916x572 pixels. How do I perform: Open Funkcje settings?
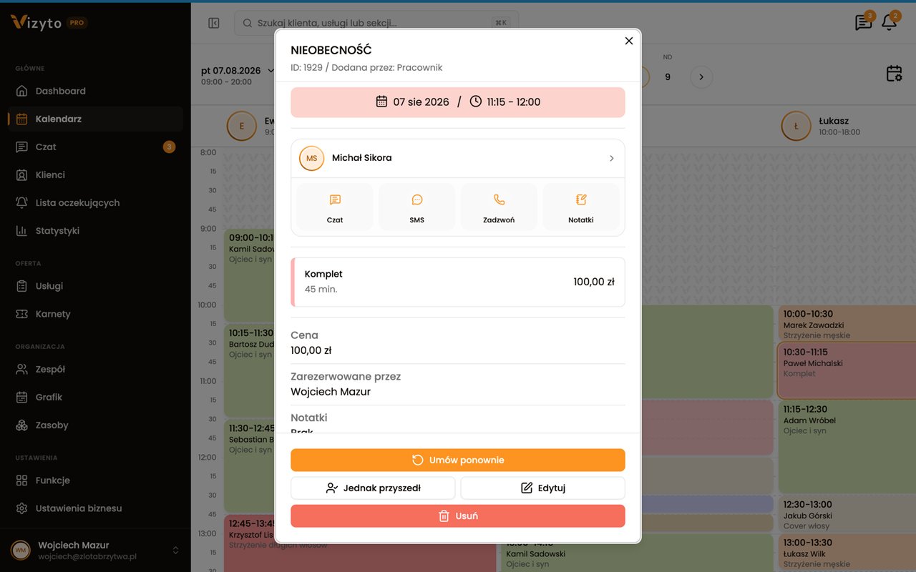[95, 480]
